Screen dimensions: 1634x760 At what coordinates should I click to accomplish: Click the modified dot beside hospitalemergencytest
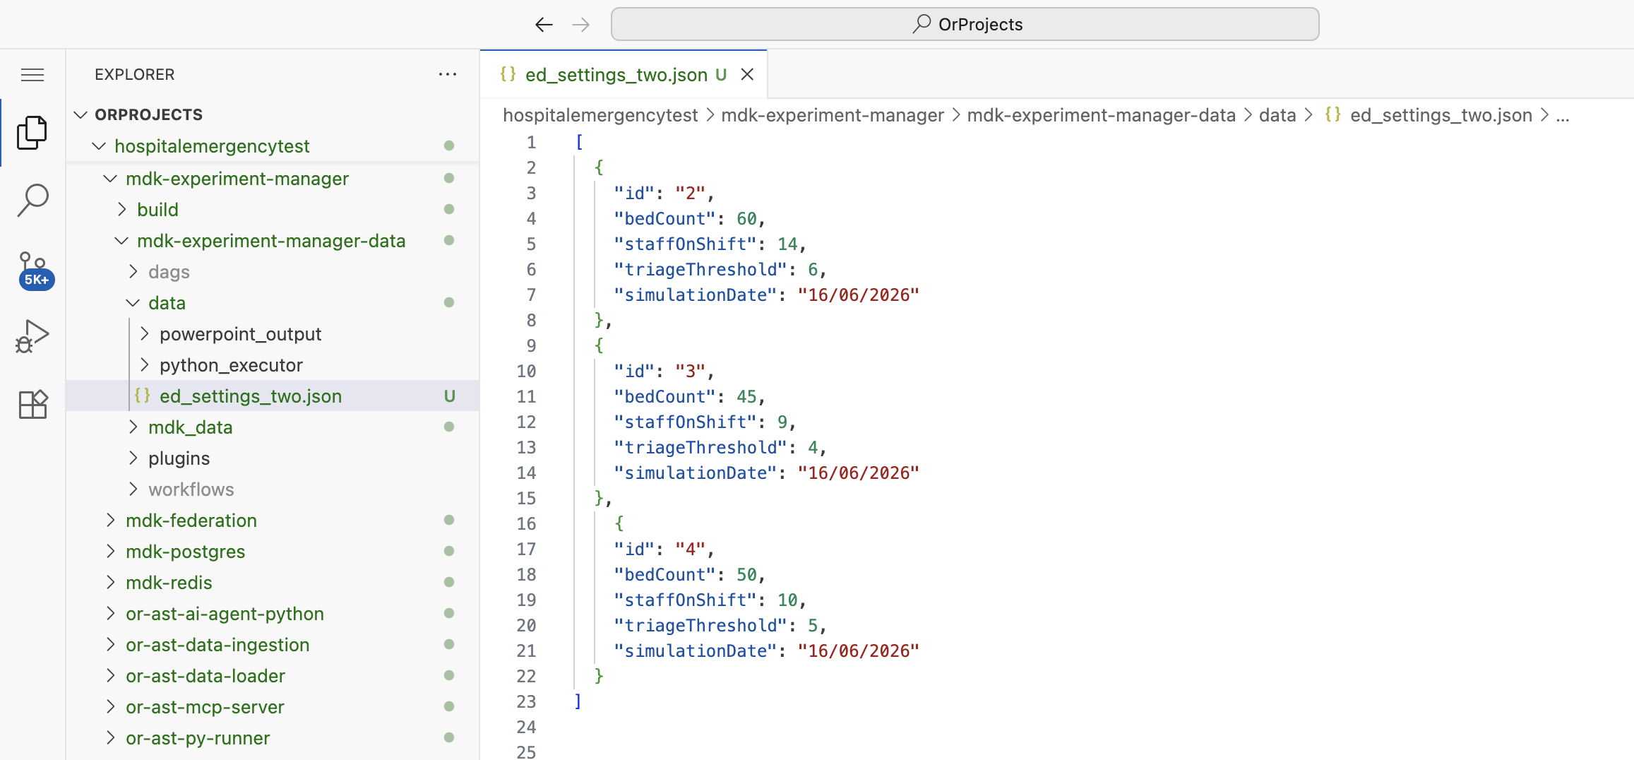(x=449, y=146)
